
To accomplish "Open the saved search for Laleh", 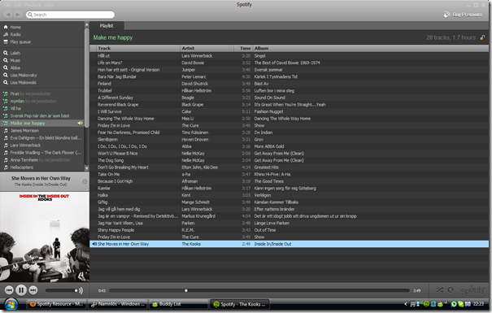I will (x=15, y=53).
